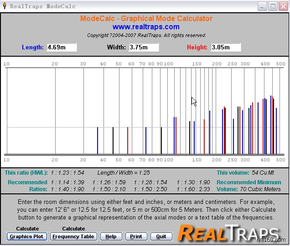This screenshot has width=290, height=246.
Task: Click the first blue mode line on graph
Action: point(98,140)
